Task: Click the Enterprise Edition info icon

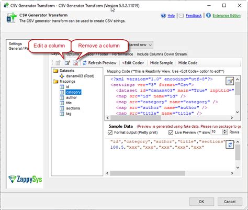Action: coord(208,16)
